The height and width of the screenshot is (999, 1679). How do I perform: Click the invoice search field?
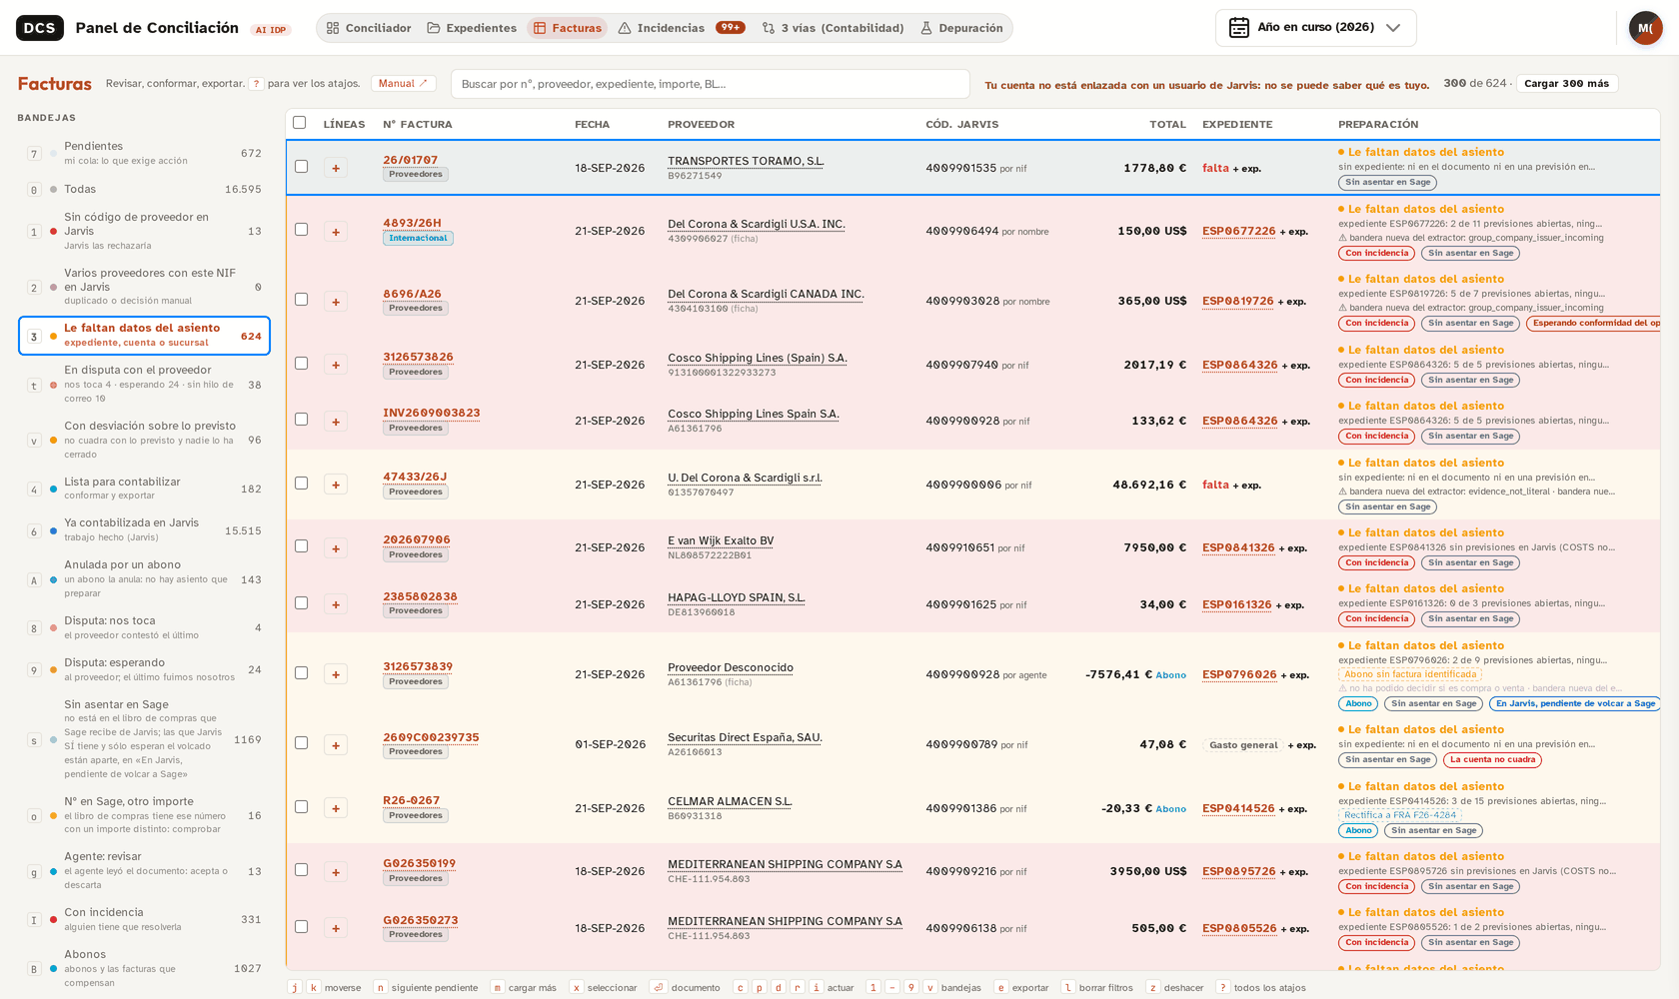point(711,84)
